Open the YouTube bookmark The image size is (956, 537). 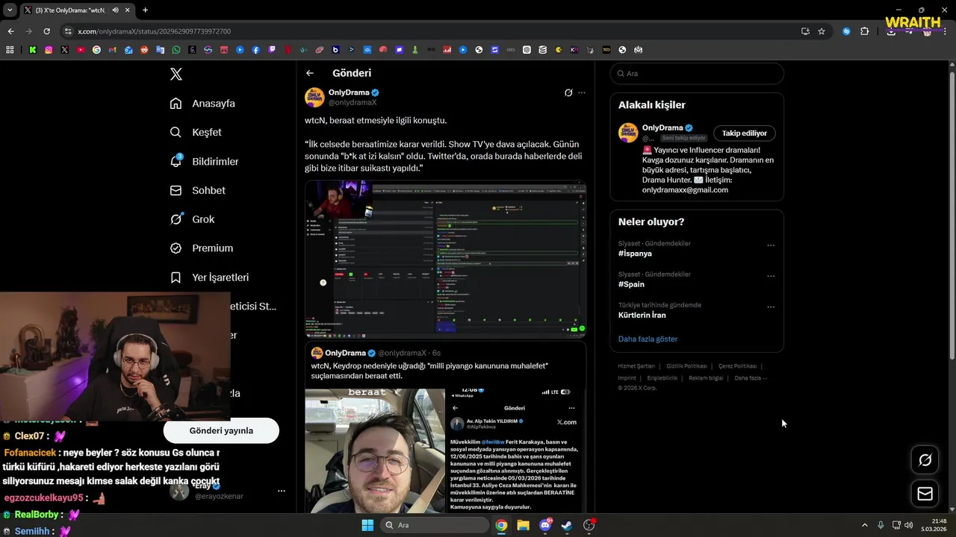[x=81, y=50]
